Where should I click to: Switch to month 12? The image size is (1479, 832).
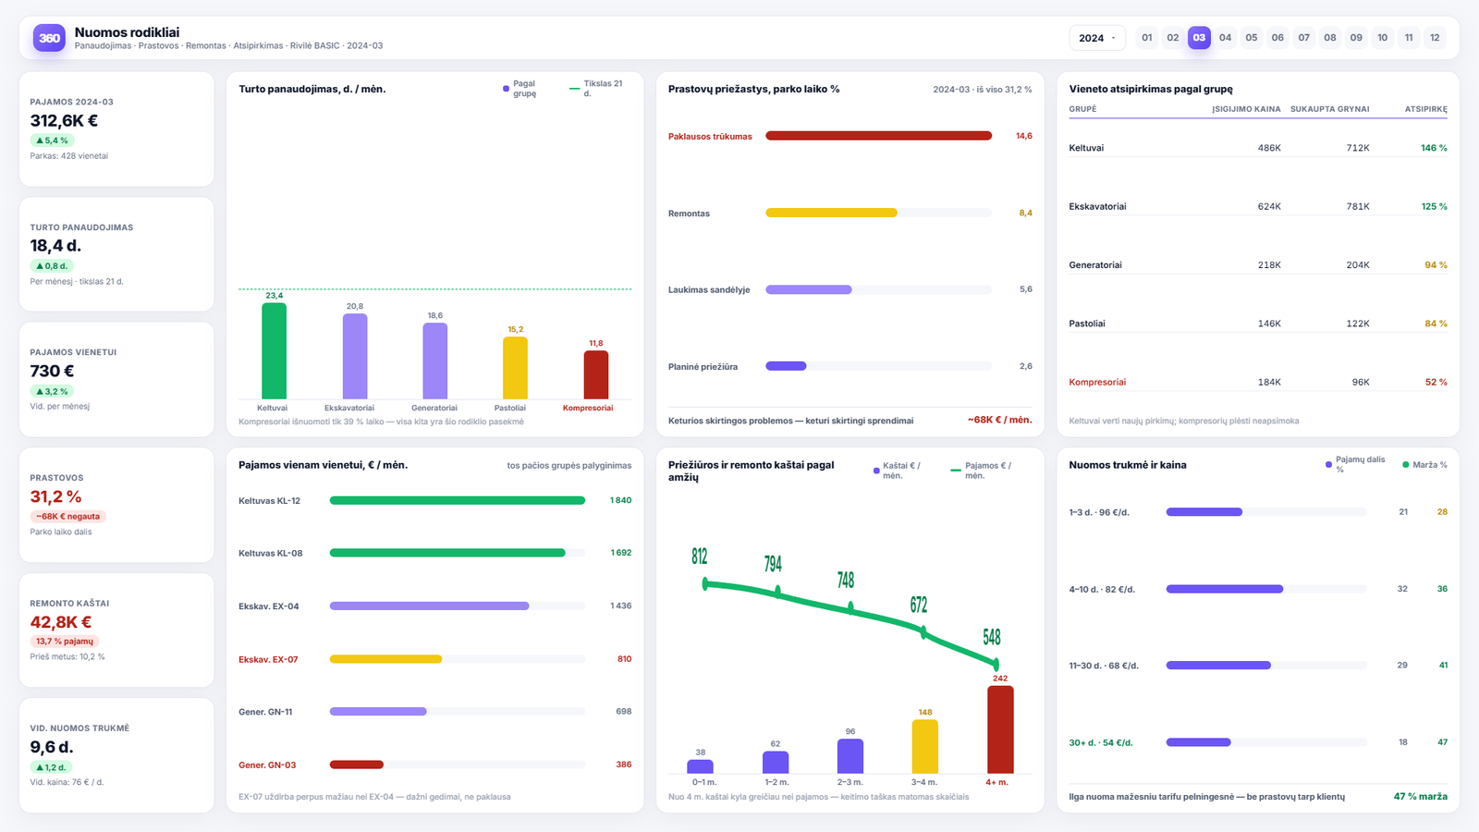point(1435,38)
